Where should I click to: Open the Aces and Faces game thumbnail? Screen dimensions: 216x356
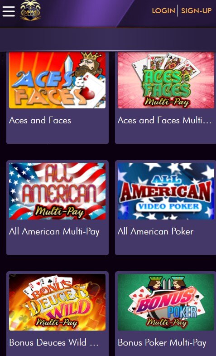pos(58,80)
